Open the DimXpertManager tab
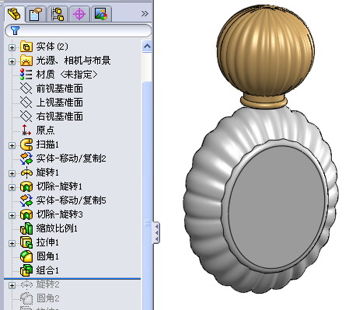This screenshot has width=356, height=310. click(x=79, y=14)
